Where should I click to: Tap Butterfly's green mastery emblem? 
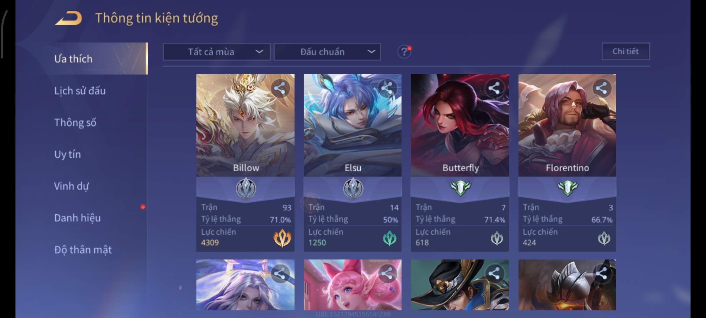(460, 188)
